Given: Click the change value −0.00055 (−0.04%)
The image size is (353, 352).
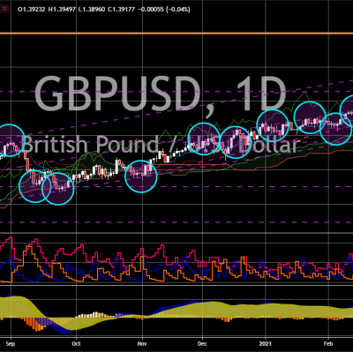Looking at the screenshot, I should [164, 10].
